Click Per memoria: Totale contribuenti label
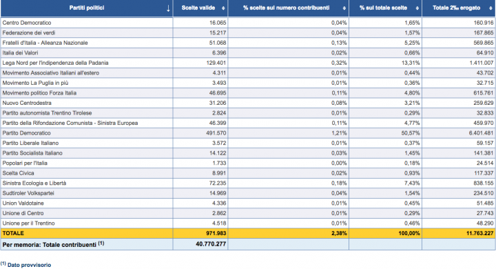The width and height of the screenshot is (496, 269). [53, 244]
